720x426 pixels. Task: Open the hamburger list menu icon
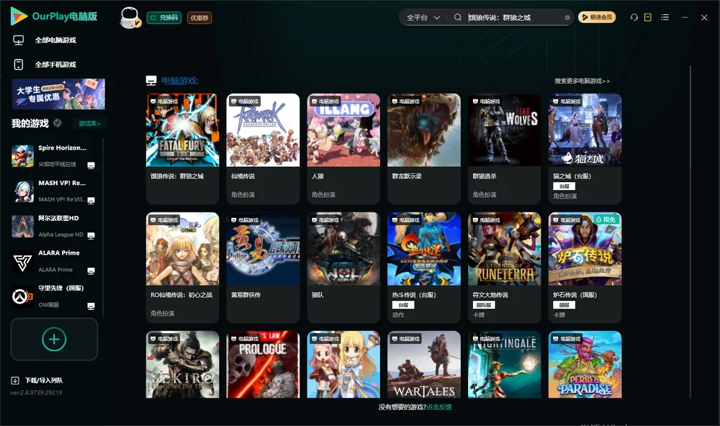tap(665, 17)
